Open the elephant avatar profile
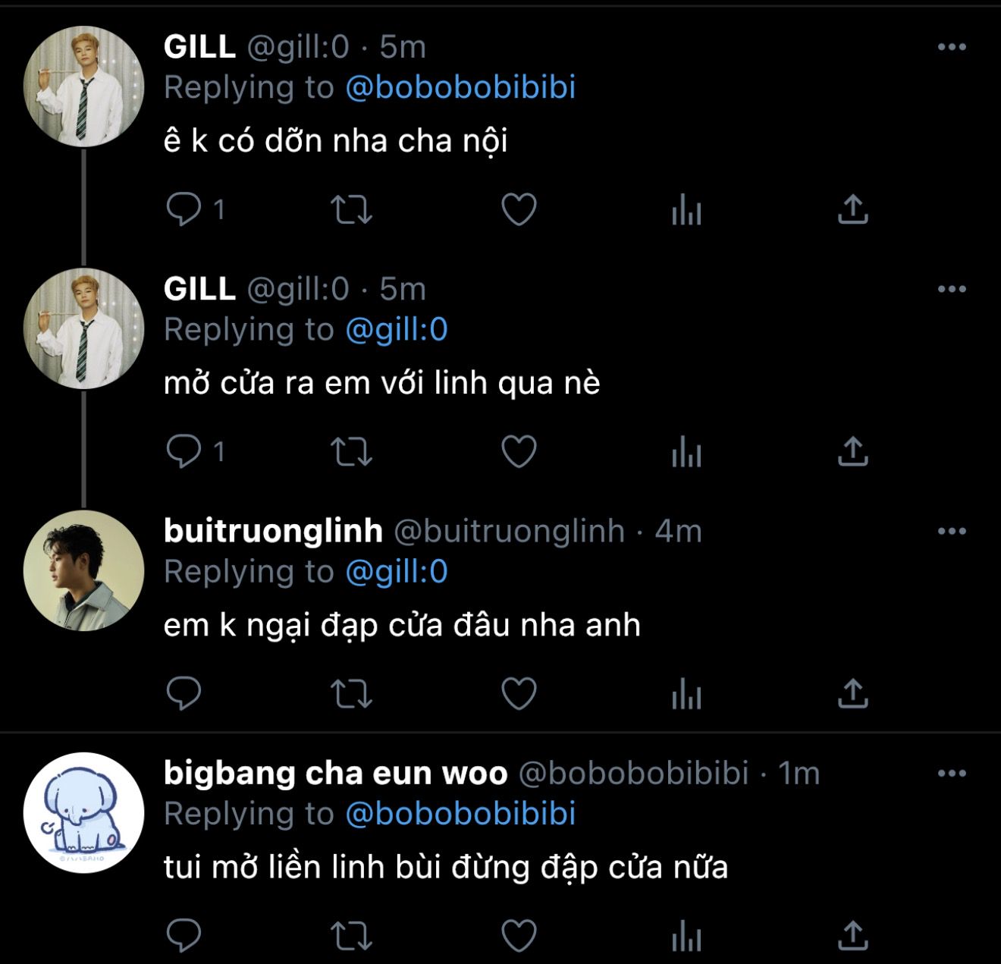Image resolution: width=1001 pixels, height=964 pixels. click(x=83, y=812)
